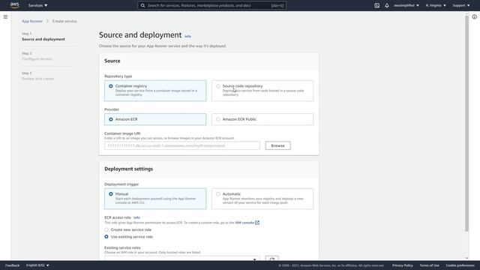Click the Create service breadcrumb text
Screen dimensions: 480x270
tap(64, 21)
